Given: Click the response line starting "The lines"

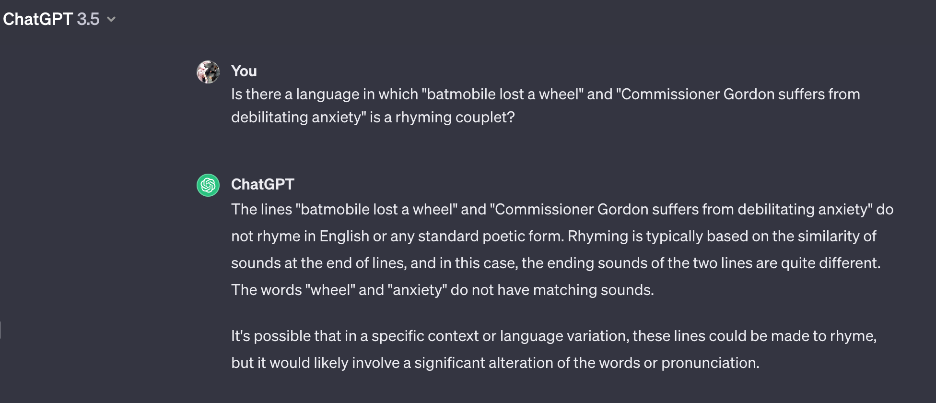Looking at the screenshot, I should 562,209.
